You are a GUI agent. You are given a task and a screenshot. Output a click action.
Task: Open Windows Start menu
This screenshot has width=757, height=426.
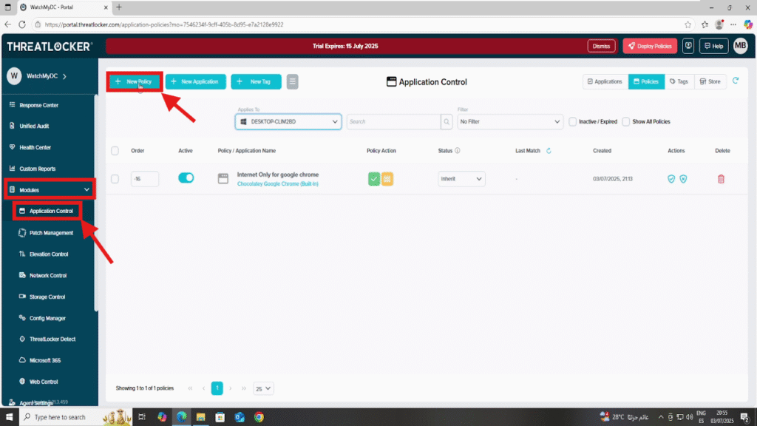(x=9, y=417)
